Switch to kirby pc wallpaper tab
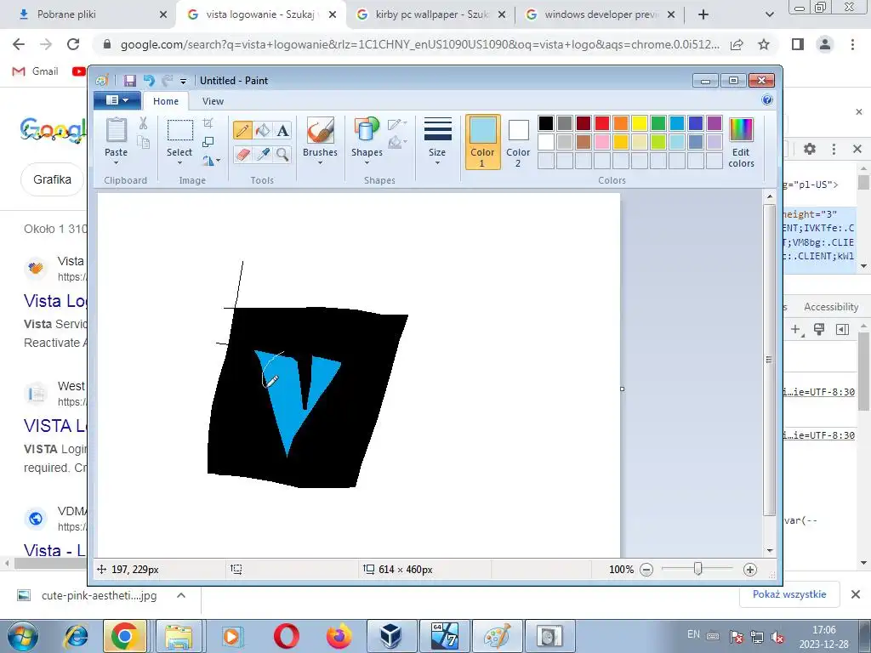 tap(431, 14)
